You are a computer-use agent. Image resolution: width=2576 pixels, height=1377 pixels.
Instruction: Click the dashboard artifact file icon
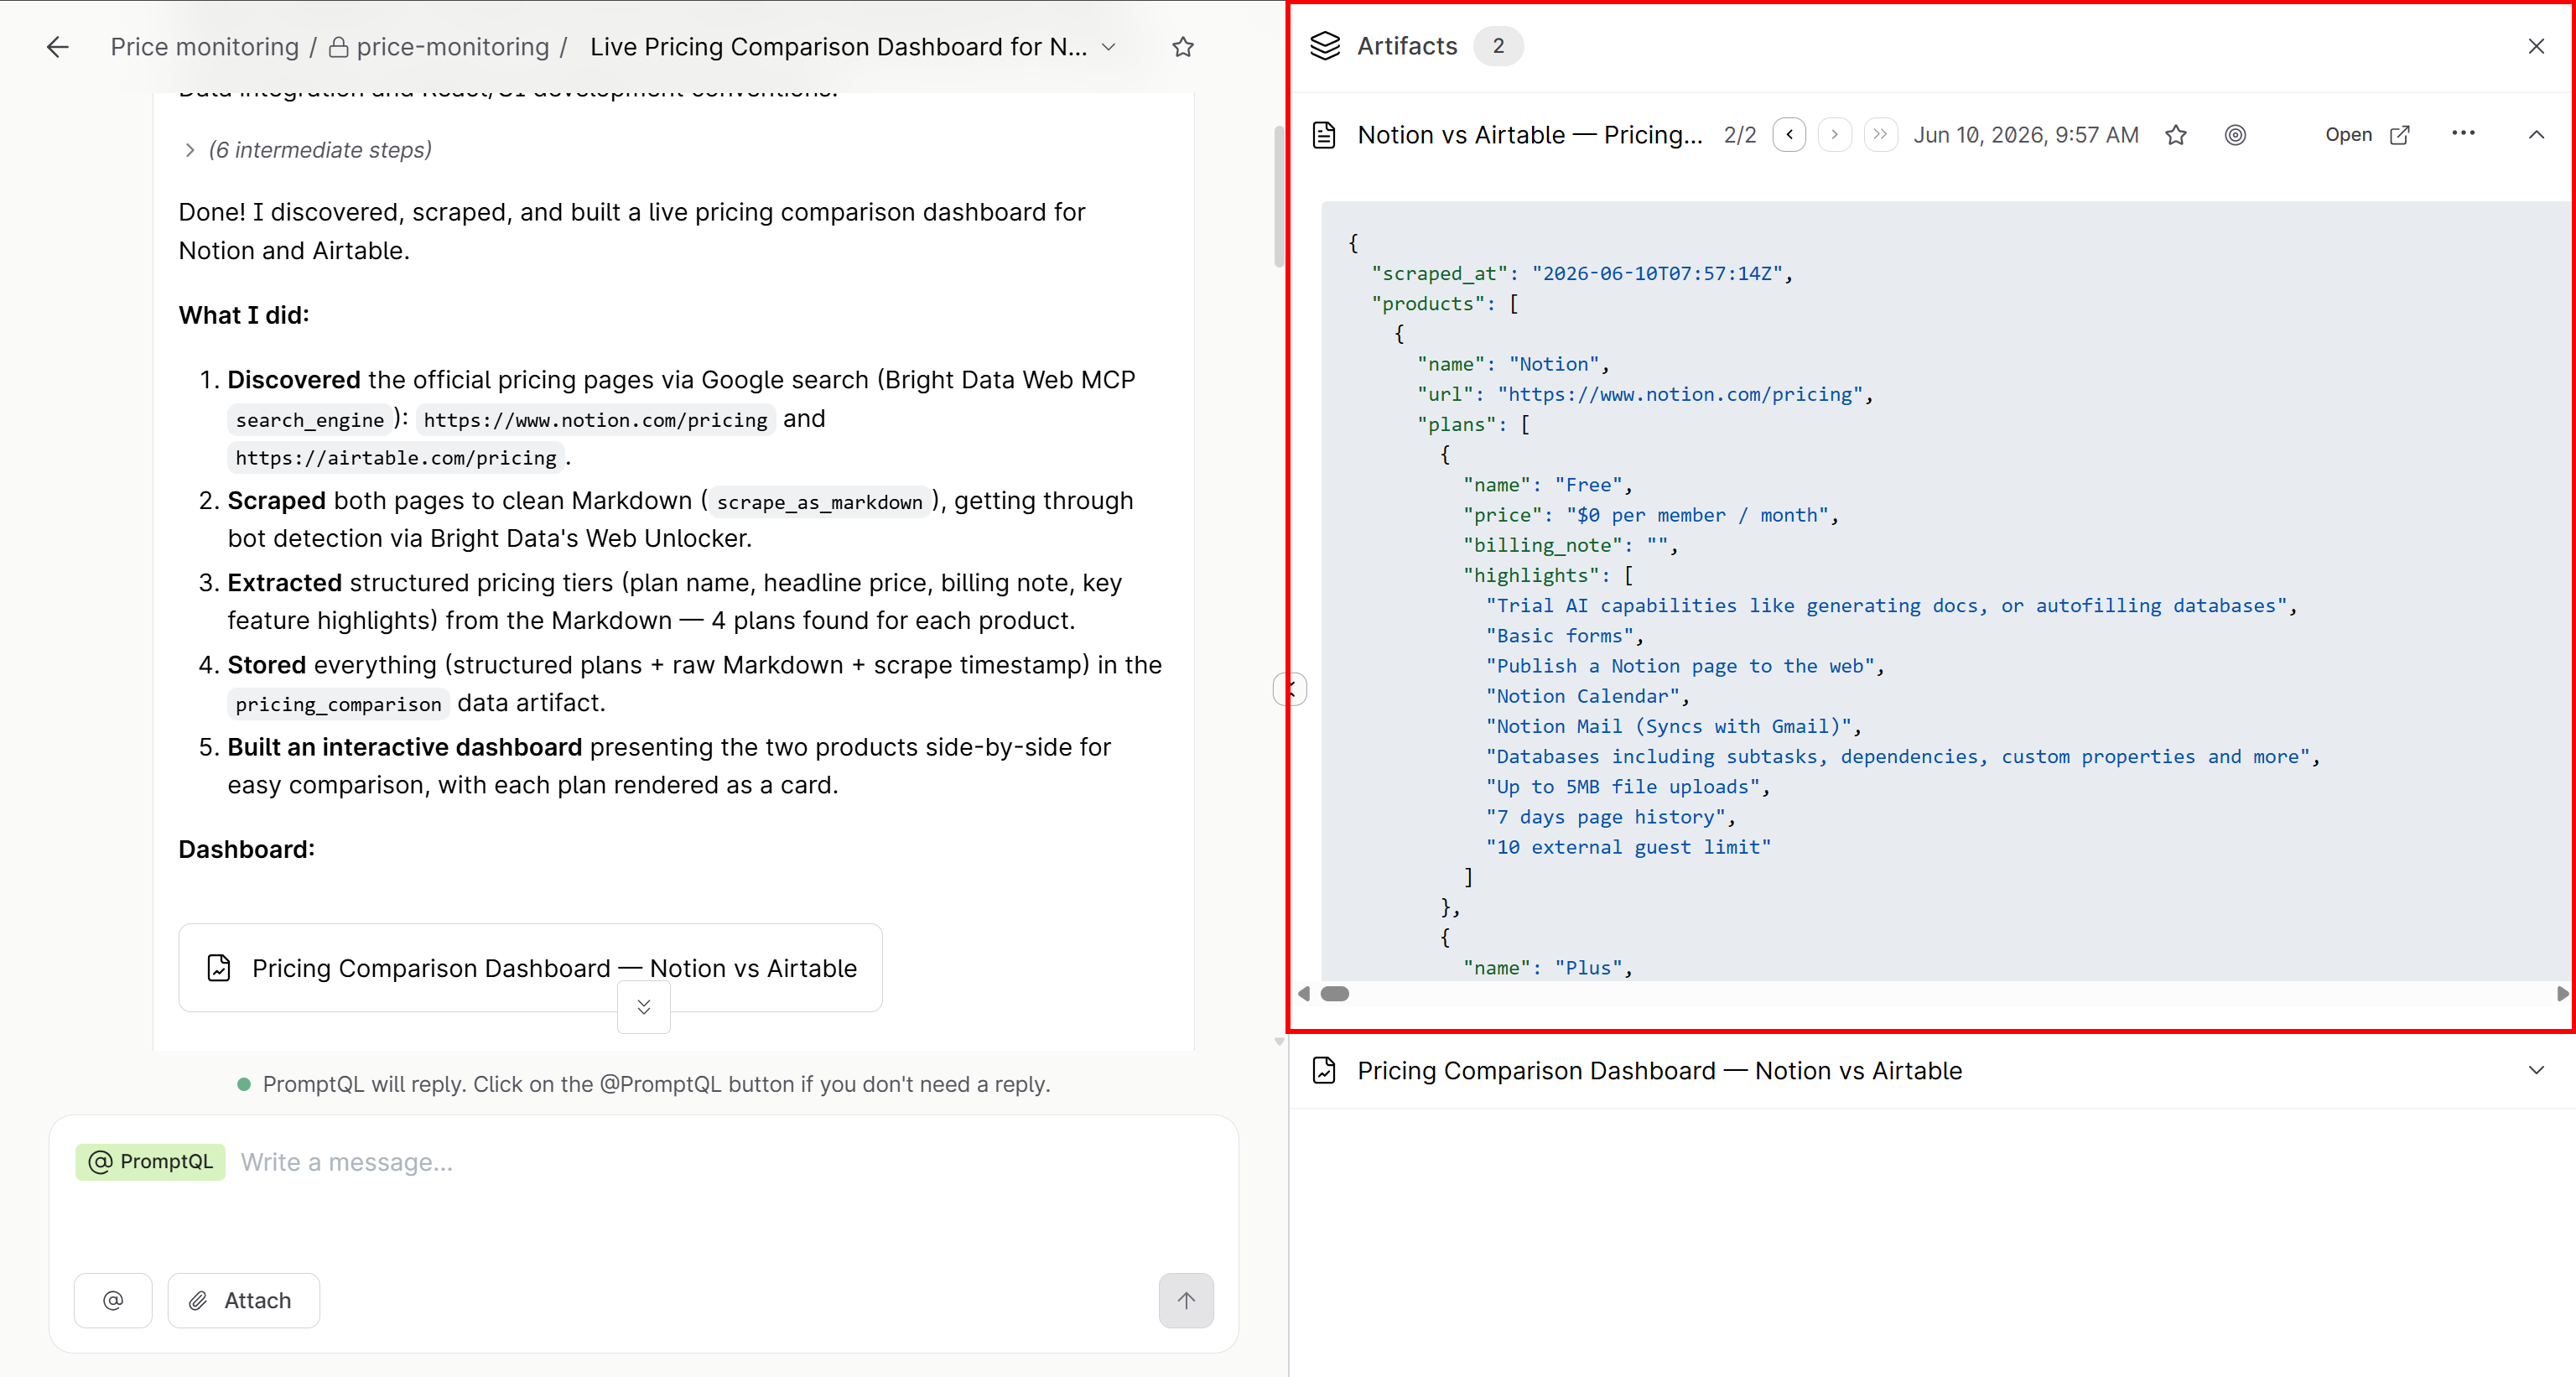pos(1324,1070)
